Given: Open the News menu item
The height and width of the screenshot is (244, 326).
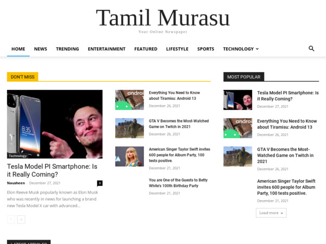Looking at the screenshot, I should coord(41,49).
